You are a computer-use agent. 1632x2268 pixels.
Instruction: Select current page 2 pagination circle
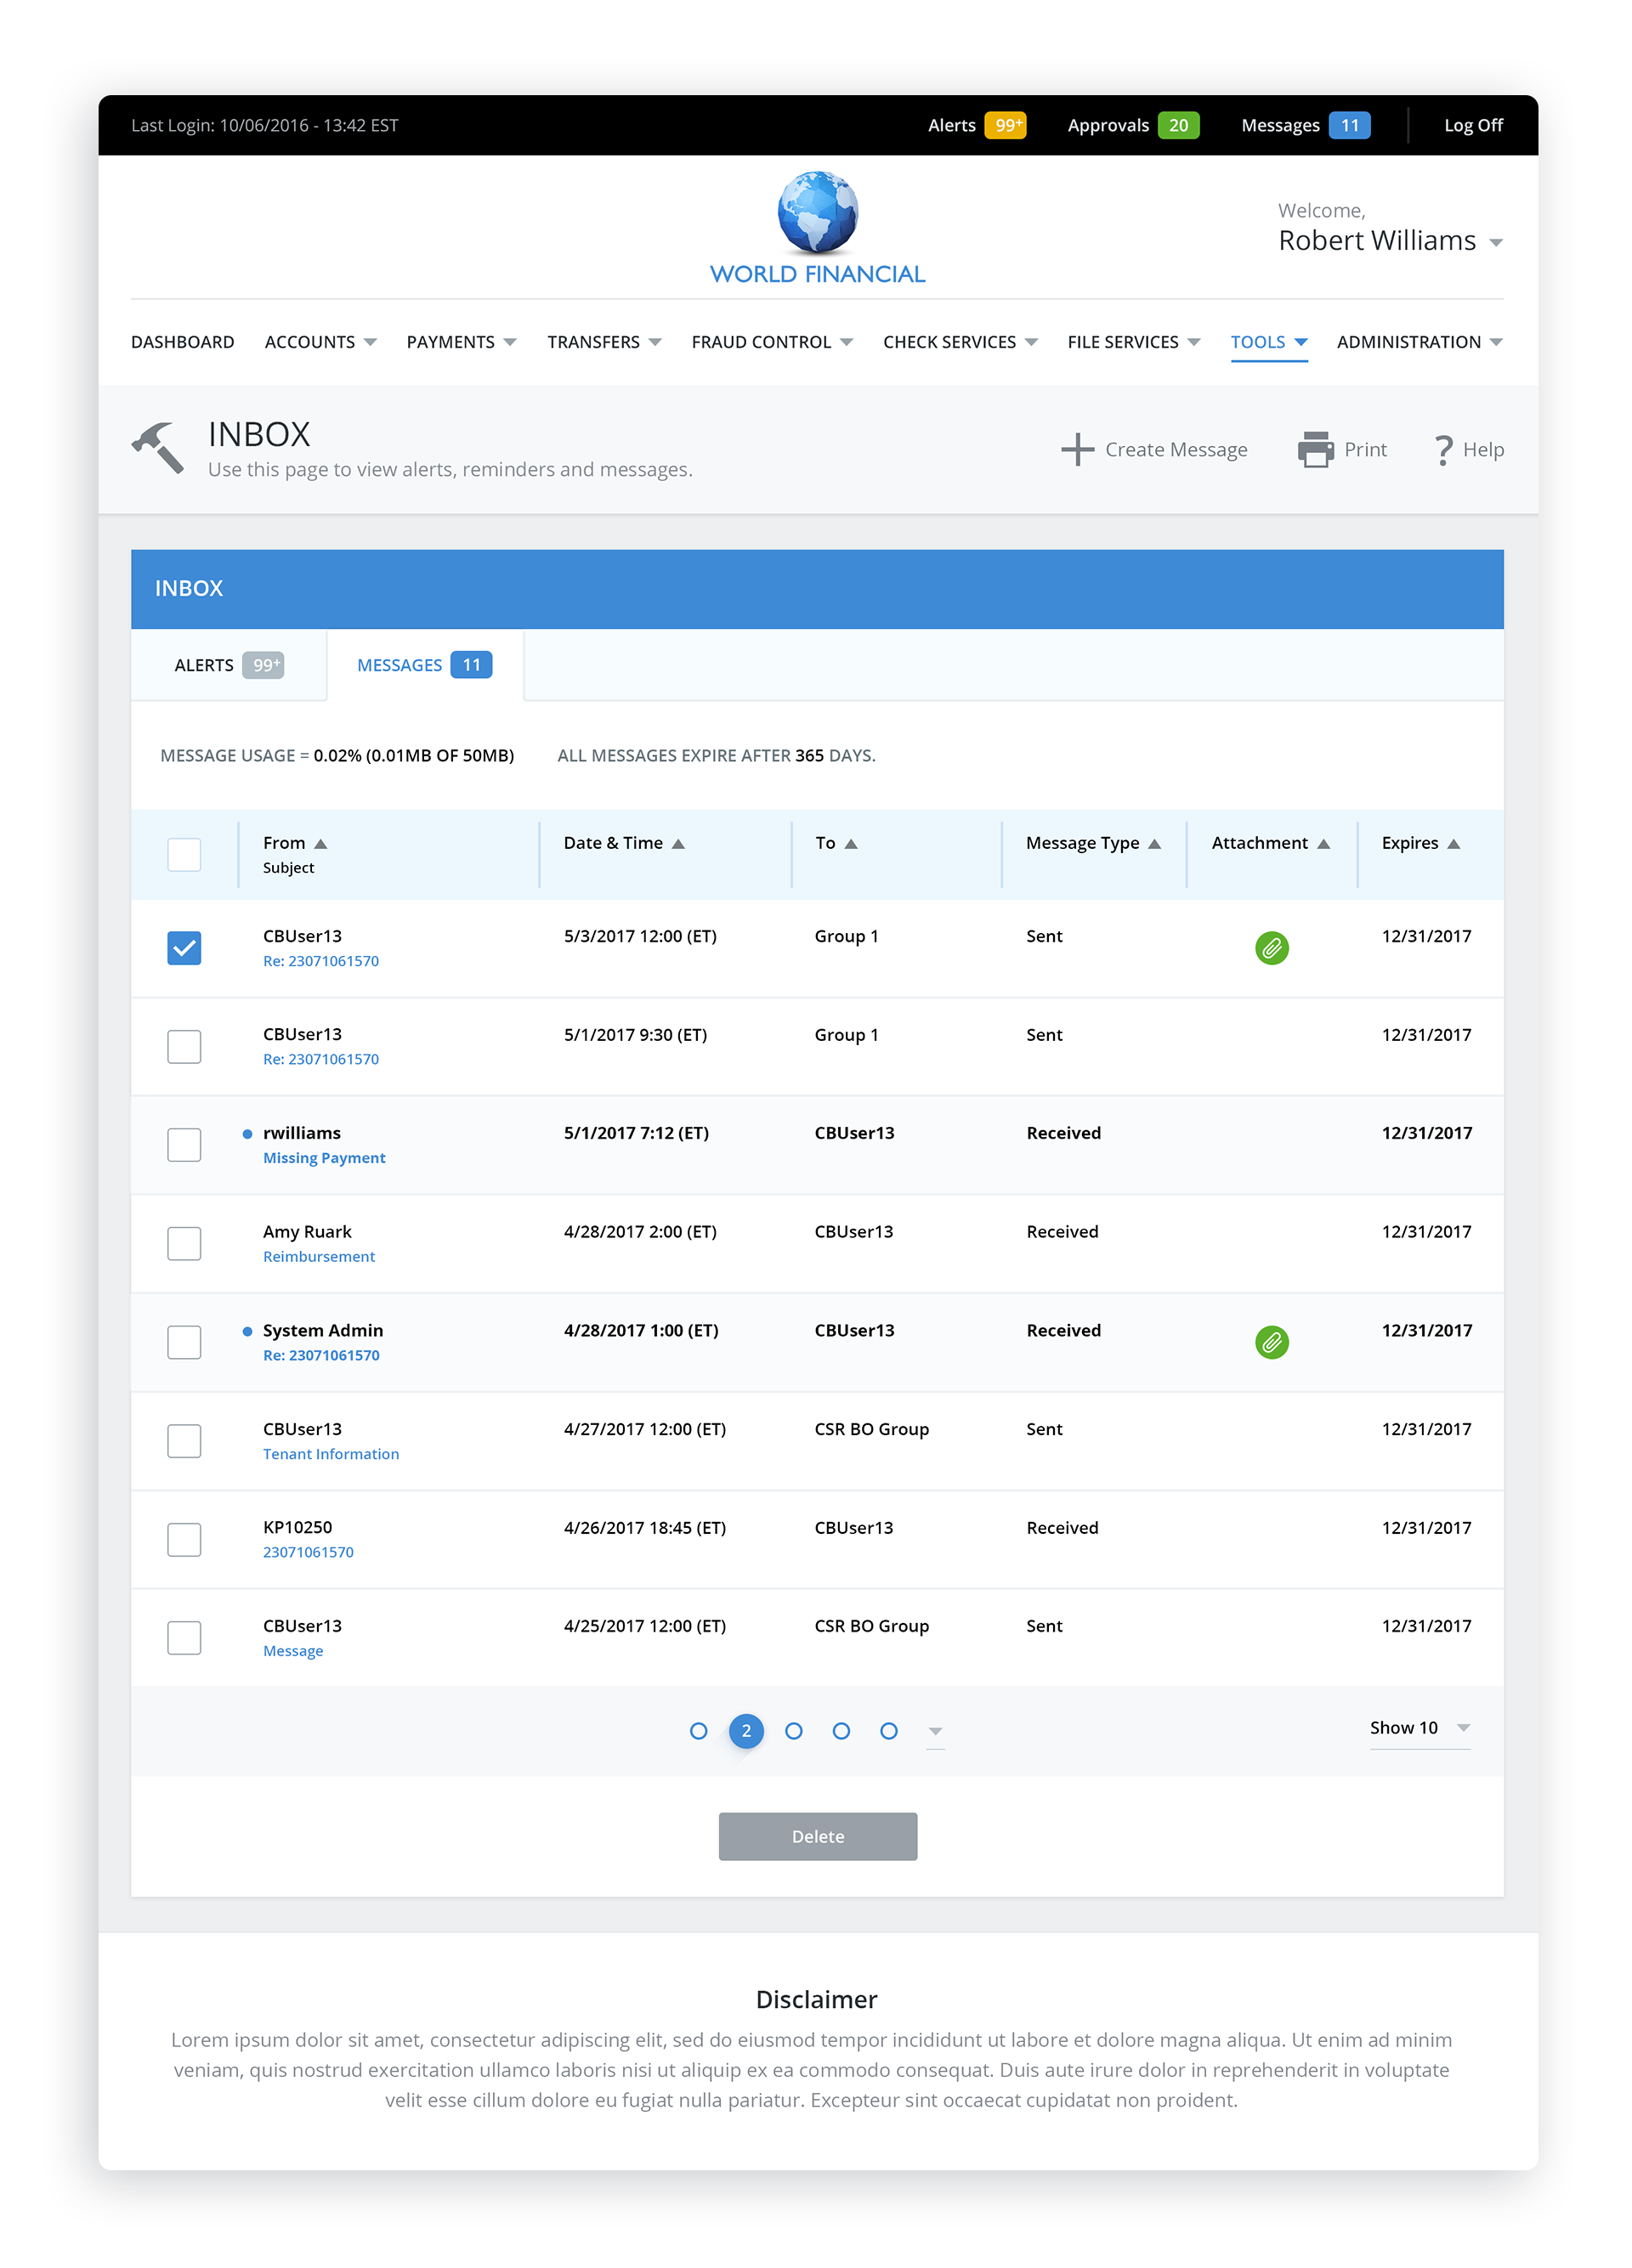point(745,1730)
